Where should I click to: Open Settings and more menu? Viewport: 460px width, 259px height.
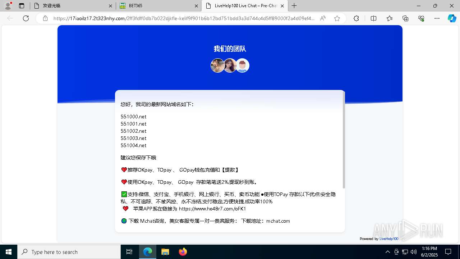pos(437,18)
